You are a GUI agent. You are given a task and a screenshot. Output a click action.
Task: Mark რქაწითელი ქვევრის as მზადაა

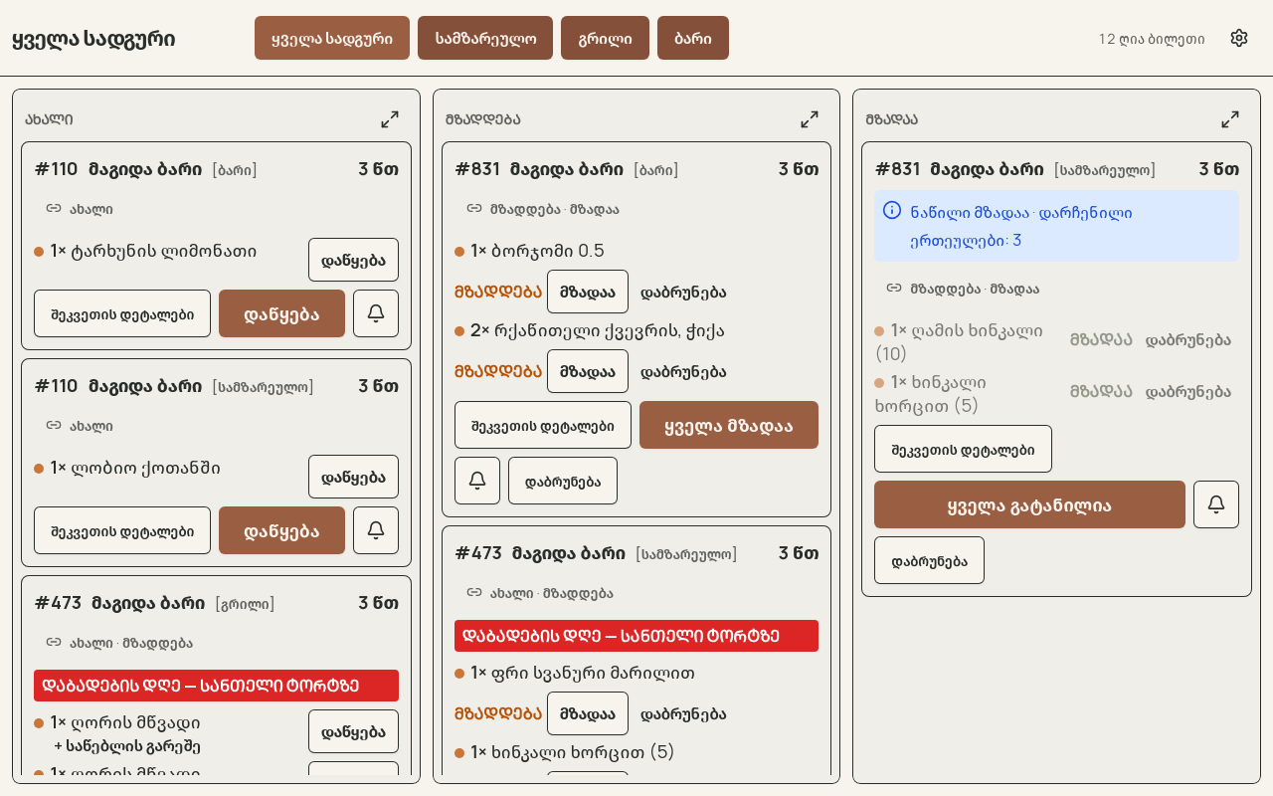tap(588, 371)
